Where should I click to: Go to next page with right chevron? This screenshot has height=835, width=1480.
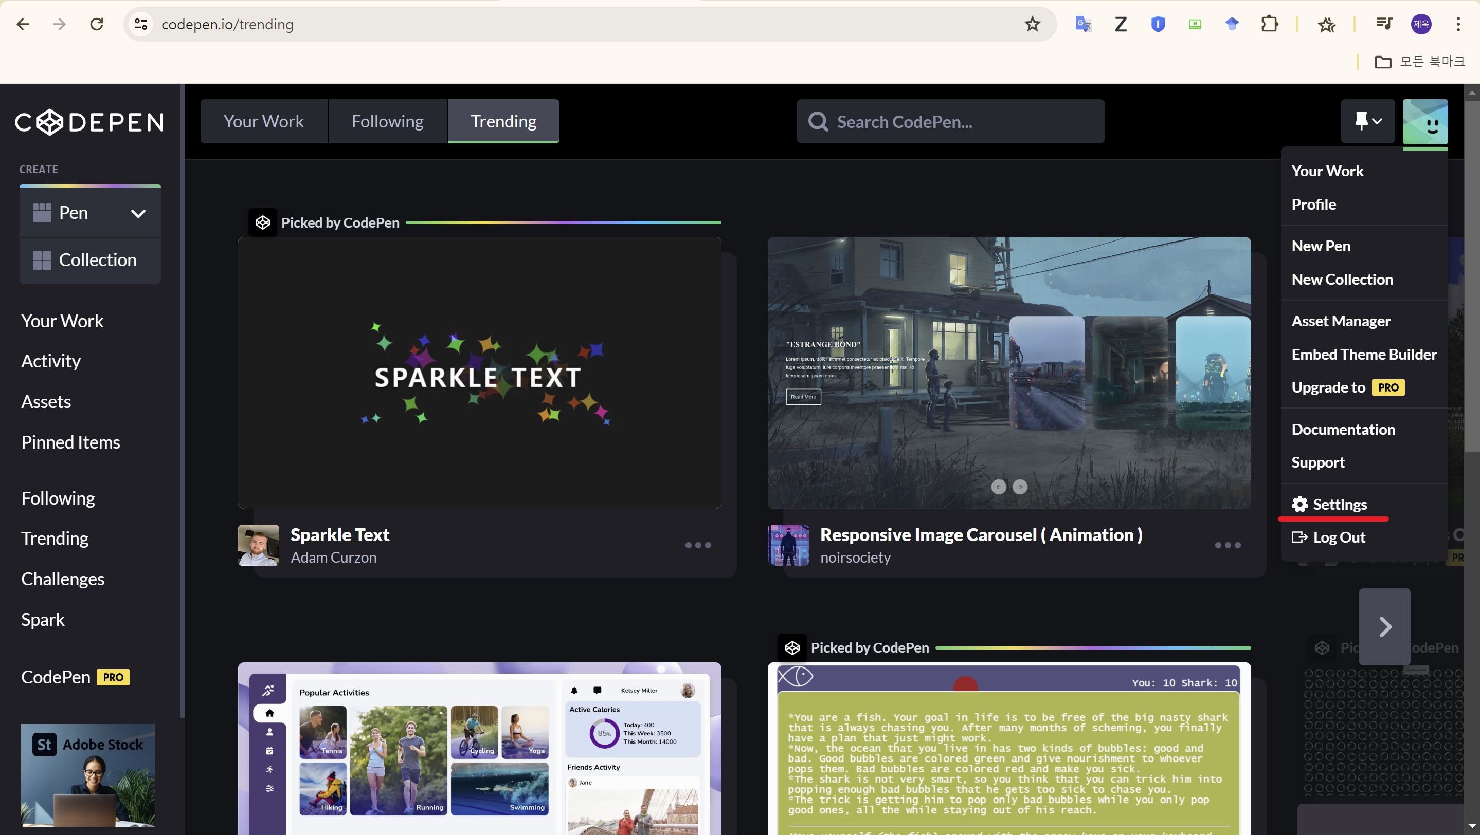[x=1385, y=626]
